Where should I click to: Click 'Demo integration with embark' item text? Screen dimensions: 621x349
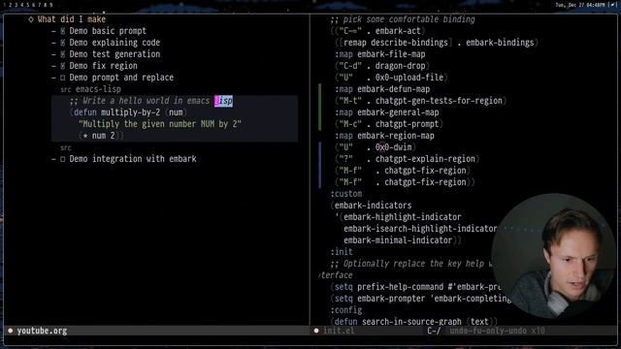click(x=133, y=159)
